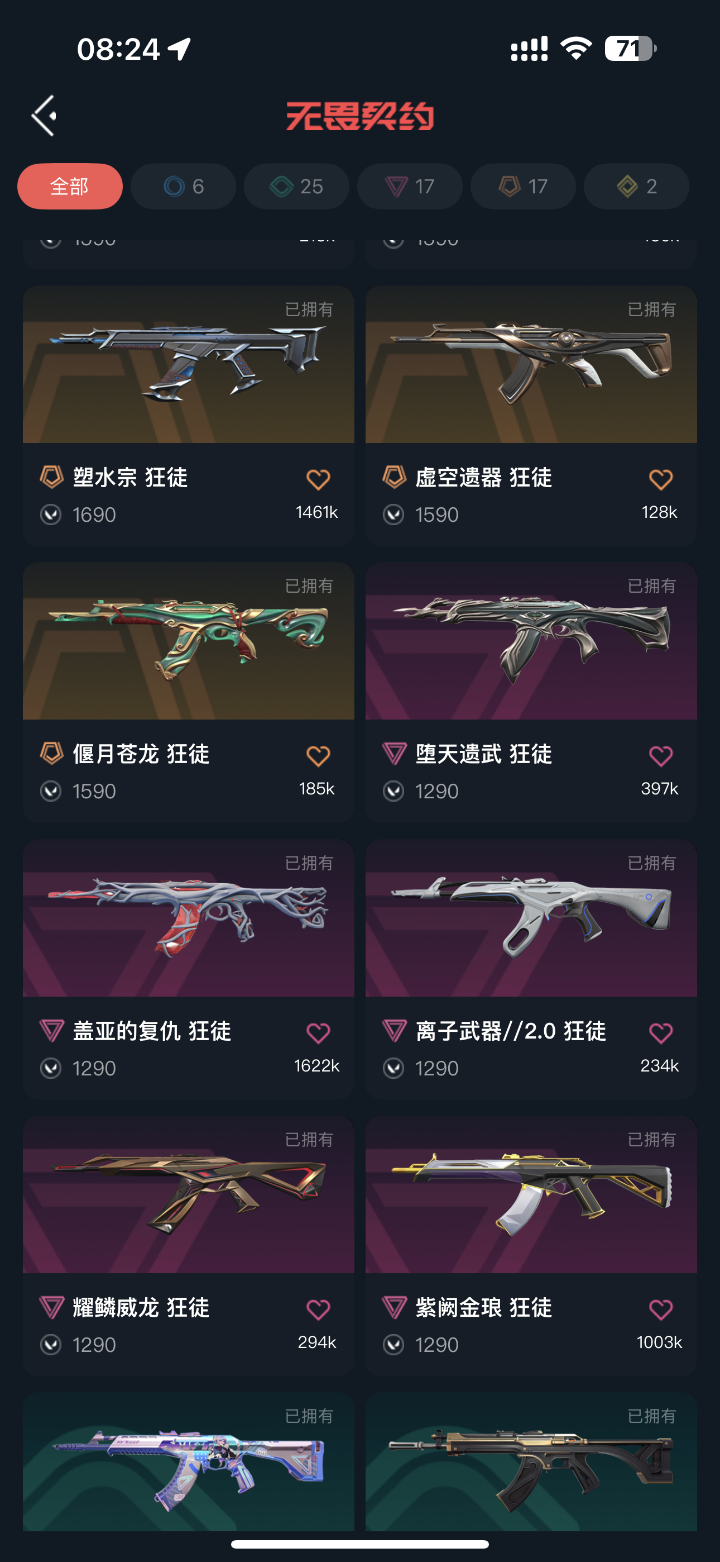Click the 已拥有 label on 紫阙金琅 card
The image size is (720, 1562).
click(x=651, y=1139)
